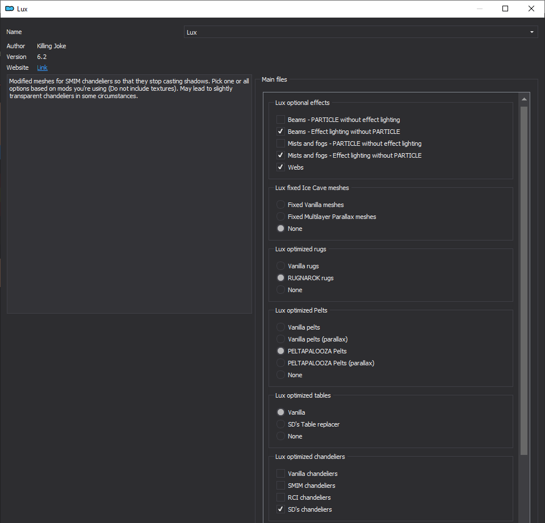Open the Name dropdown showing Lux
Image resolution: width=545 pixels, height=523 pixels.
pos(360,32)
